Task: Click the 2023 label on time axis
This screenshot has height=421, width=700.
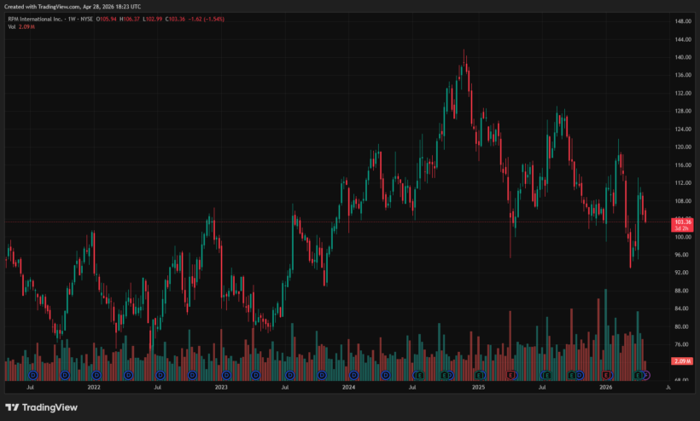Action: click(x=221, y=387)
